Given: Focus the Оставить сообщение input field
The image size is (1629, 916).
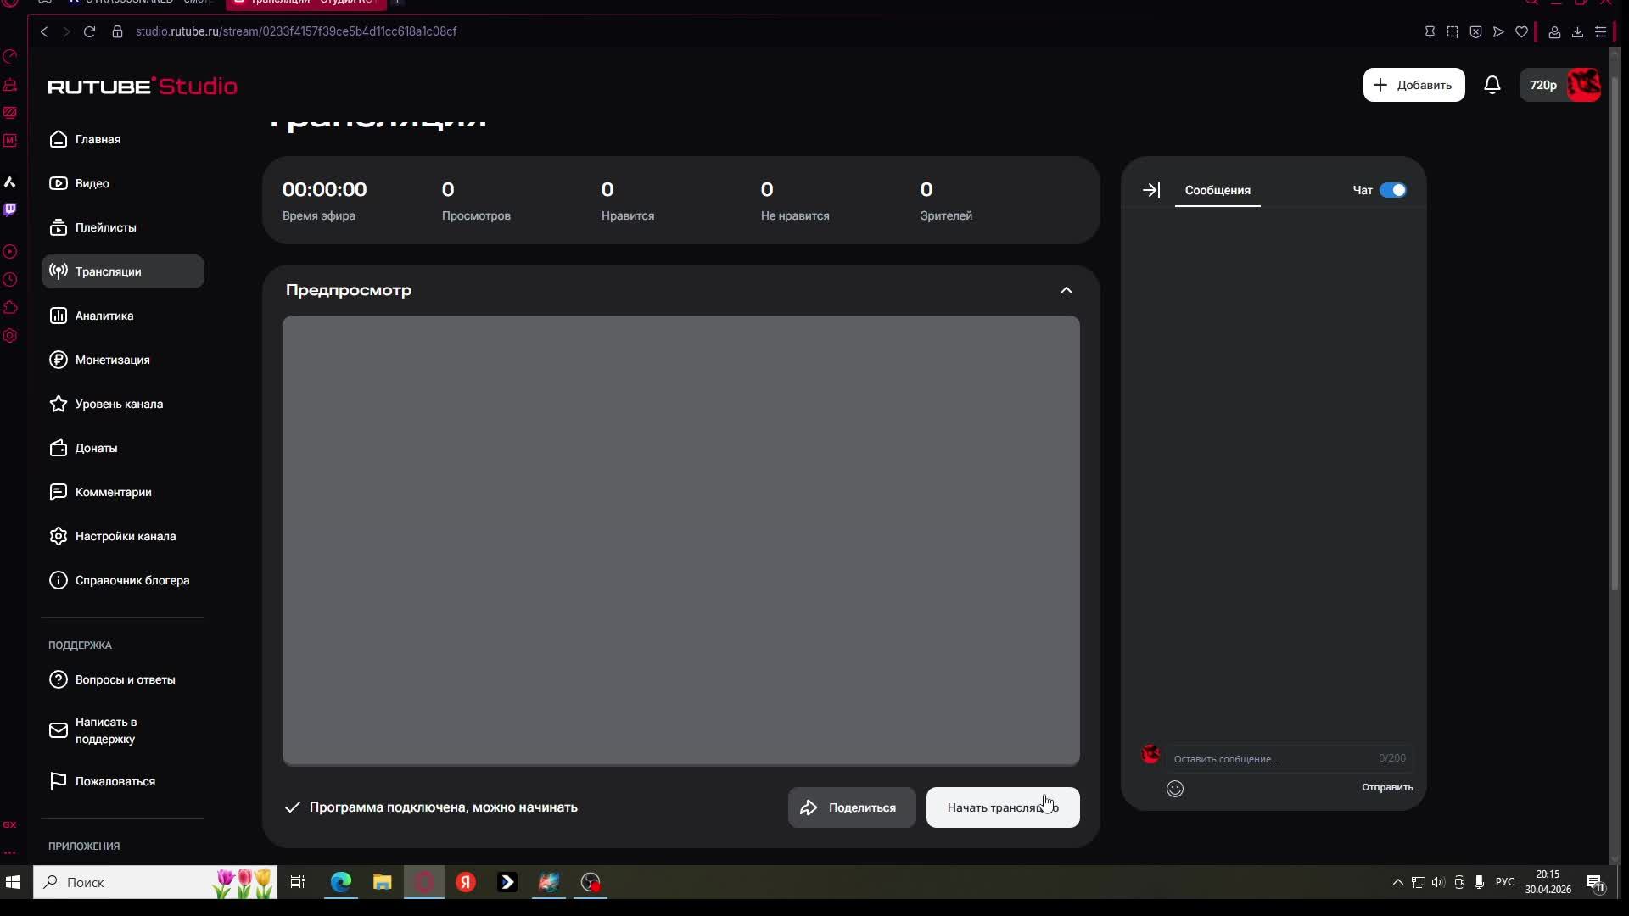Looking at the screenshot, I should (x=1273, y=758).
